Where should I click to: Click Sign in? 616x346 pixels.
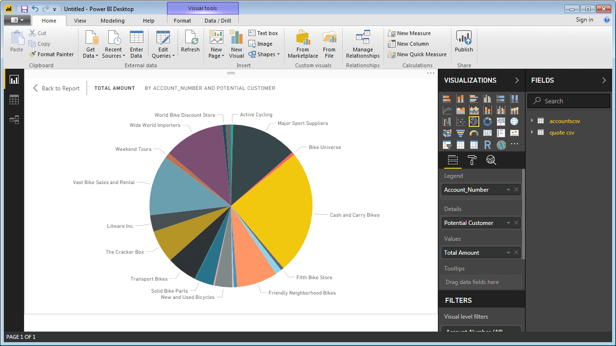[584, 20]
